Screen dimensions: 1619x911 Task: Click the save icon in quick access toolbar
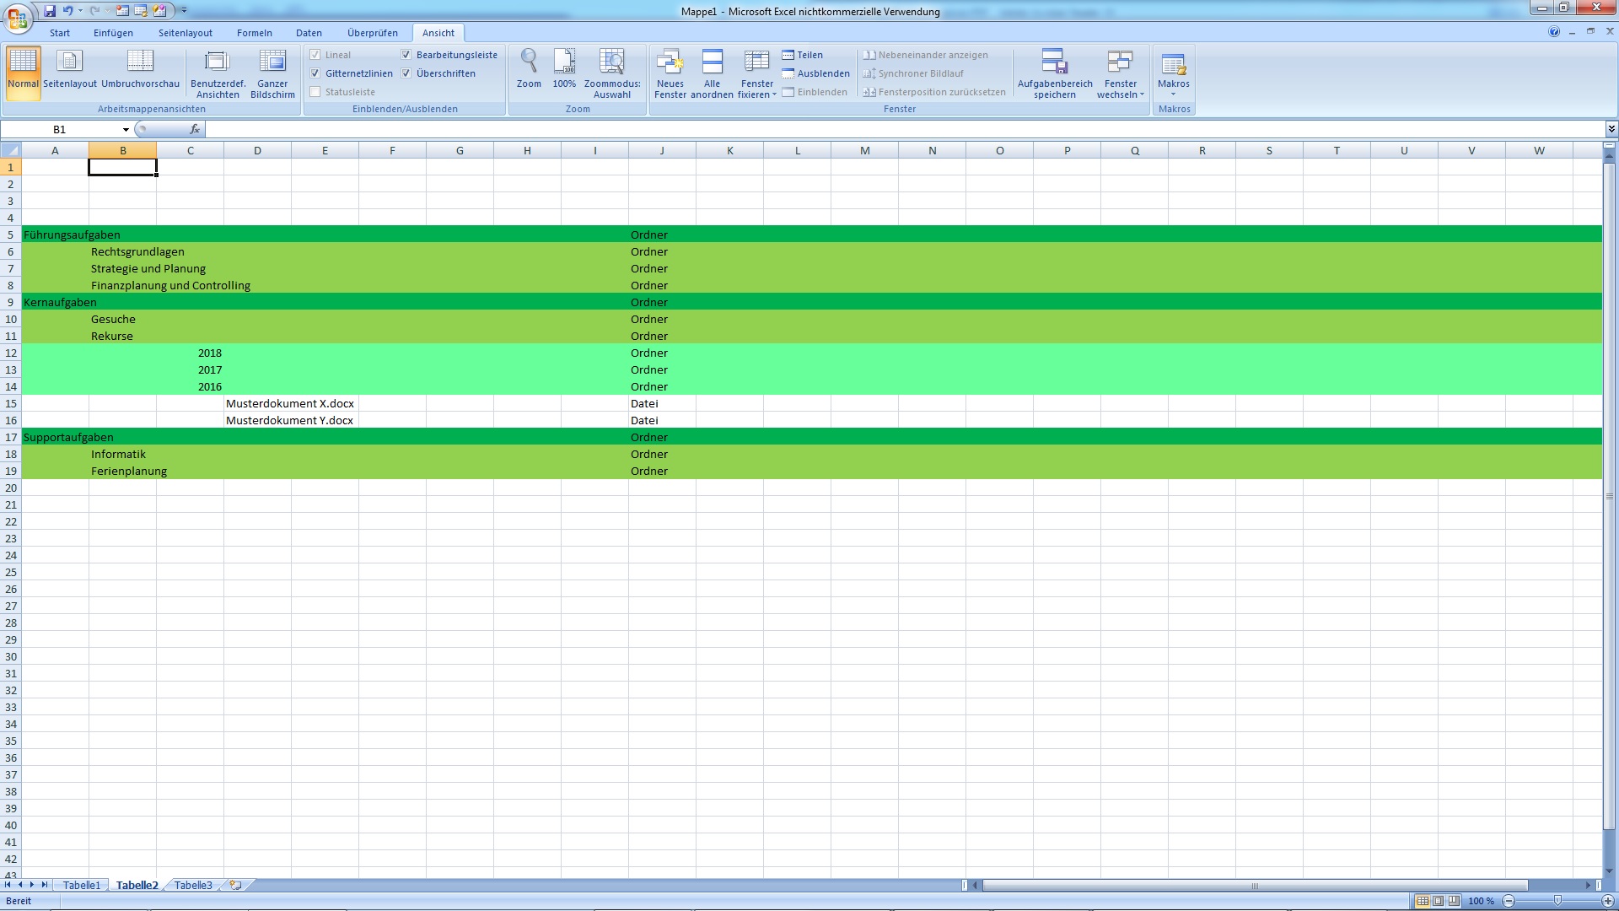[50, 11]
